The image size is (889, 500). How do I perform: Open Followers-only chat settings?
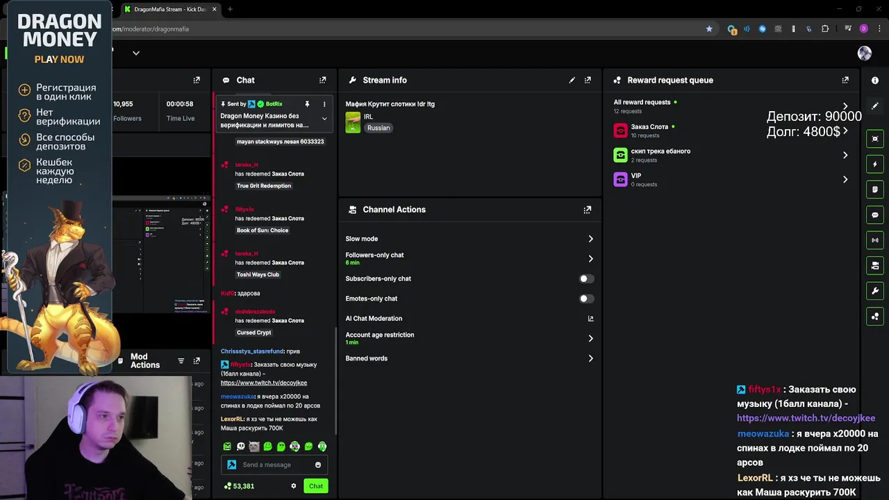click(x=470, y=258)
